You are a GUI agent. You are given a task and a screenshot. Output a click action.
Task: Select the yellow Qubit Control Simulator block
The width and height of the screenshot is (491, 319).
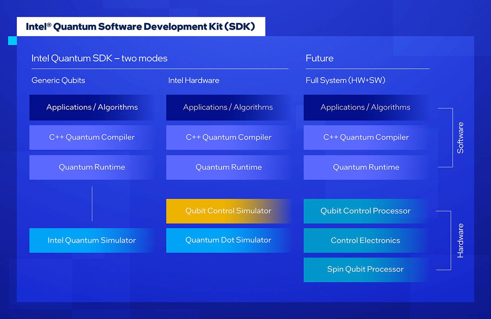228,211
